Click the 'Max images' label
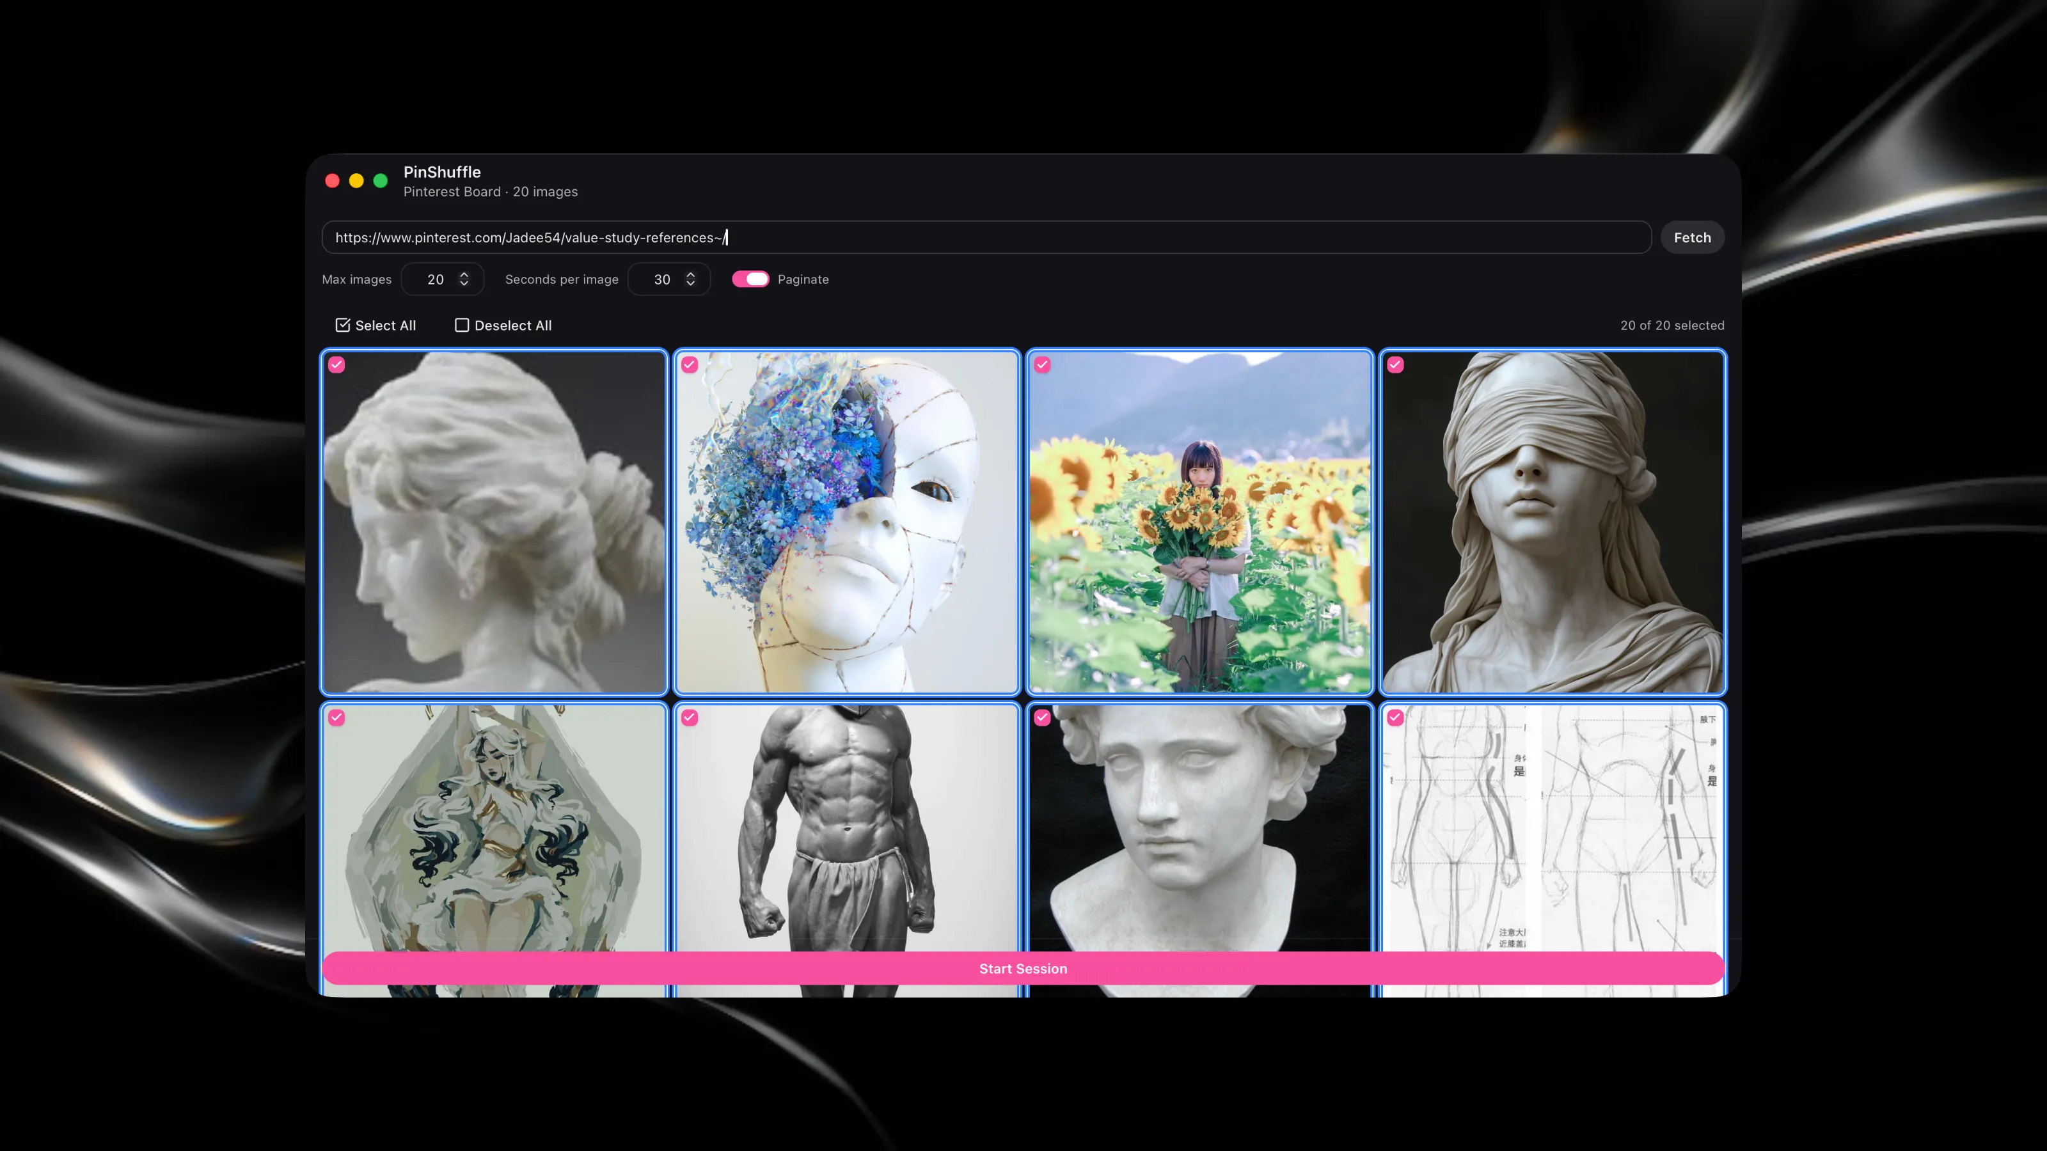Screen dimensions: 2047x1151 [357, 279]
